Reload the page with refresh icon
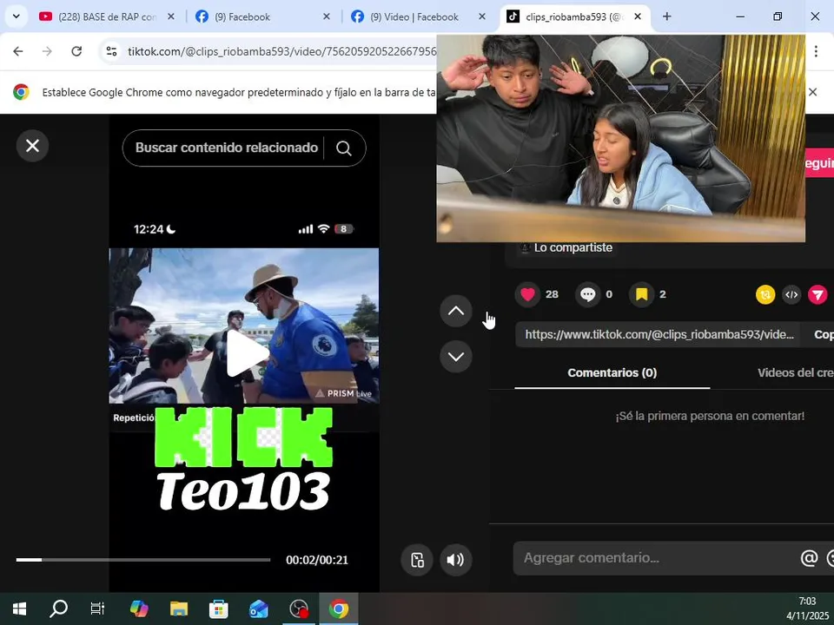Screen dimensions: 834x625 pos(76,51)
